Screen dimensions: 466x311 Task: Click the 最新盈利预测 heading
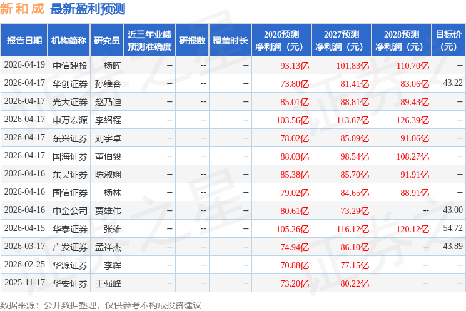pos(88,9)
